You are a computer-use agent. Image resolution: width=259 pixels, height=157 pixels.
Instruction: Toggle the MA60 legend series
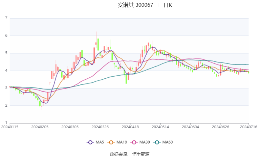point(163,142)
